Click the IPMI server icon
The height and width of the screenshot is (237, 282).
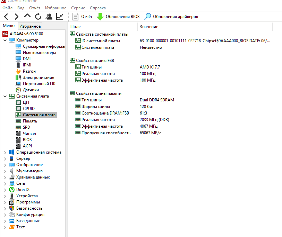click(18, 65)
